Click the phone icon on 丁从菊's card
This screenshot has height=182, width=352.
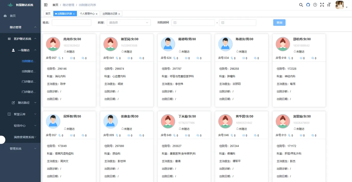(175, 135)
